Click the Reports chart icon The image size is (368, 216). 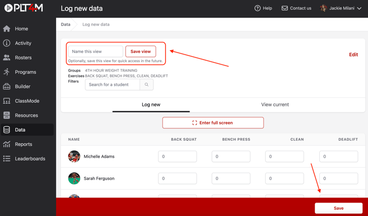[7, 144]
